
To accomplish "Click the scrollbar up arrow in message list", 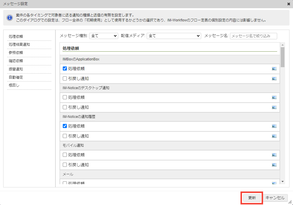I will coord(282,45).
